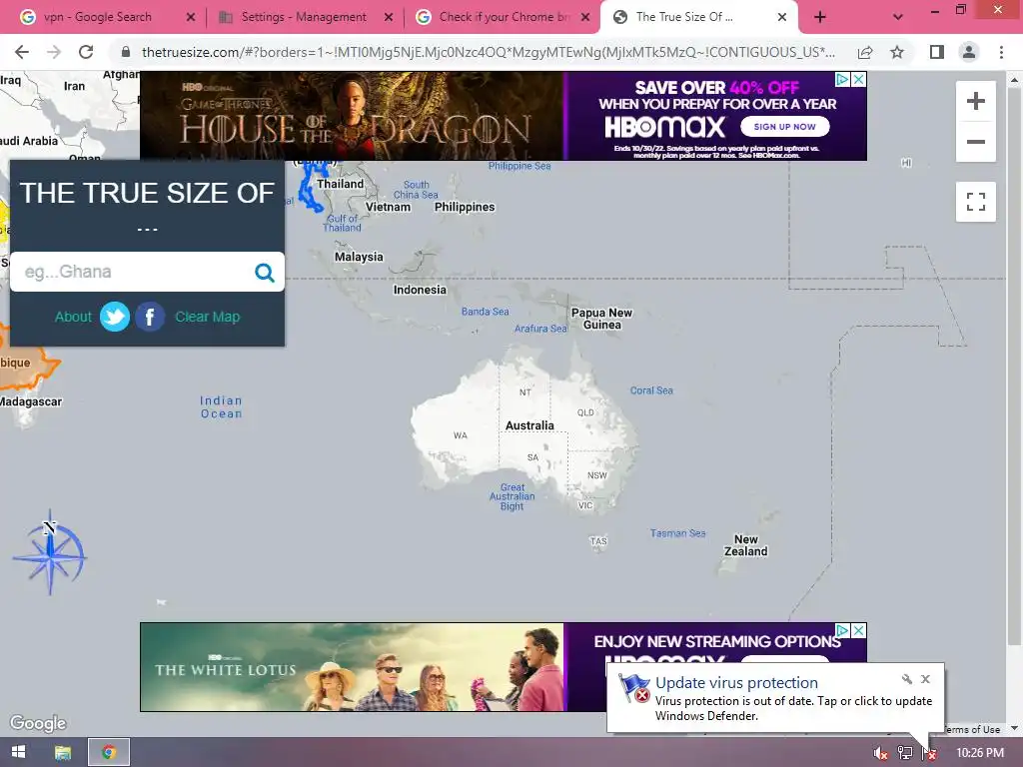The image size is (1023, 767).
Task: Click Chrome icon in taskbar
Action: click(108, 752)
